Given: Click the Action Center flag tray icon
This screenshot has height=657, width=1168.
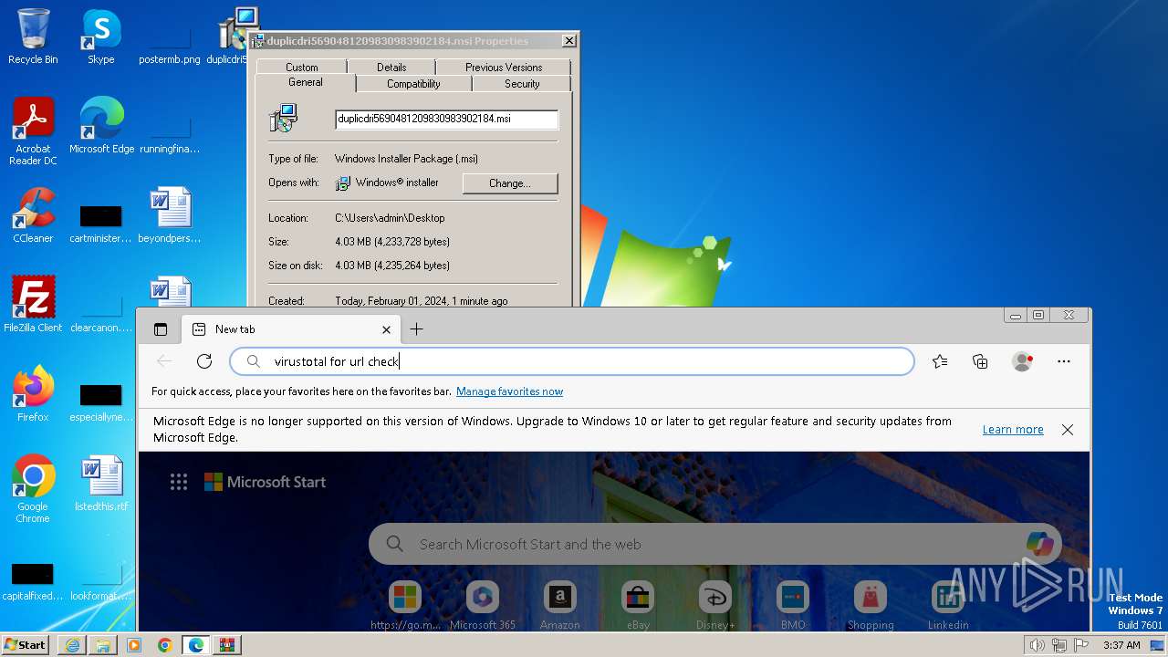Looking at the screenshot, I should pyautogui.click(x=1081, y=645).
